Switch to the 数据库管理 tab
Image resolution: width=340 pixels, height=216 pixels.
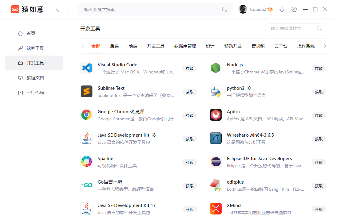tap(185, 46)
